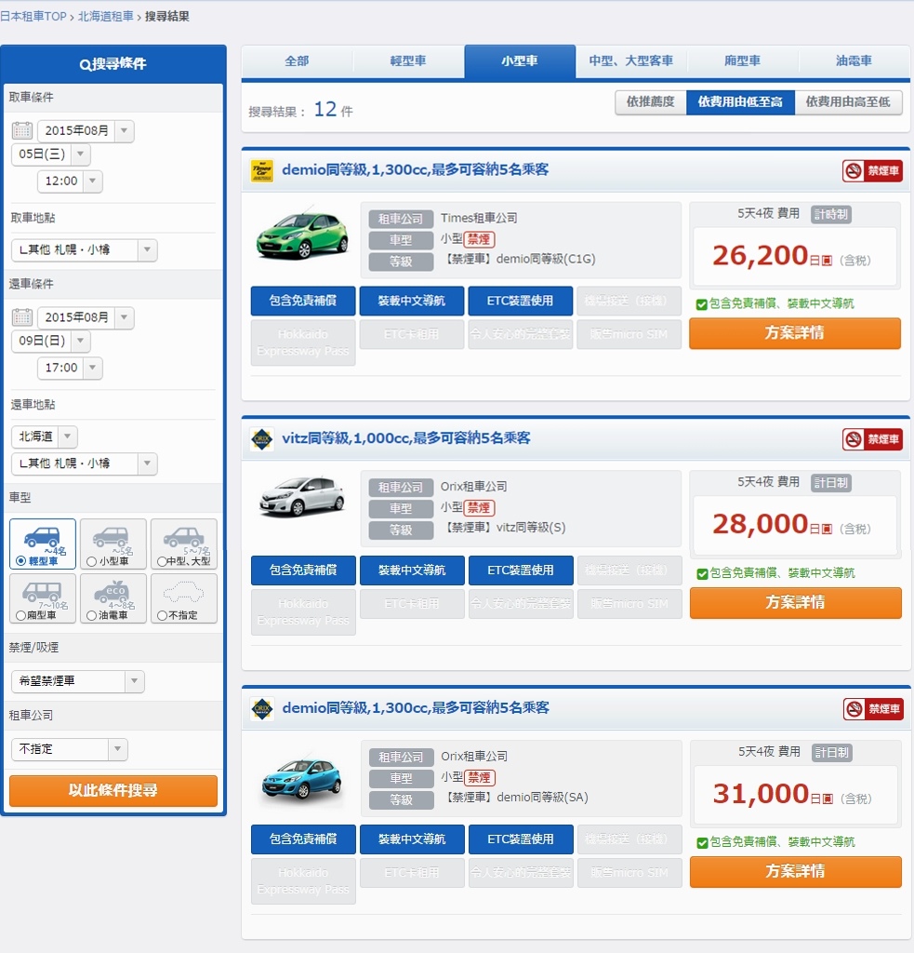Switch to the 輕型車 tab
The image size is (914, 953).
pos(408,61)
